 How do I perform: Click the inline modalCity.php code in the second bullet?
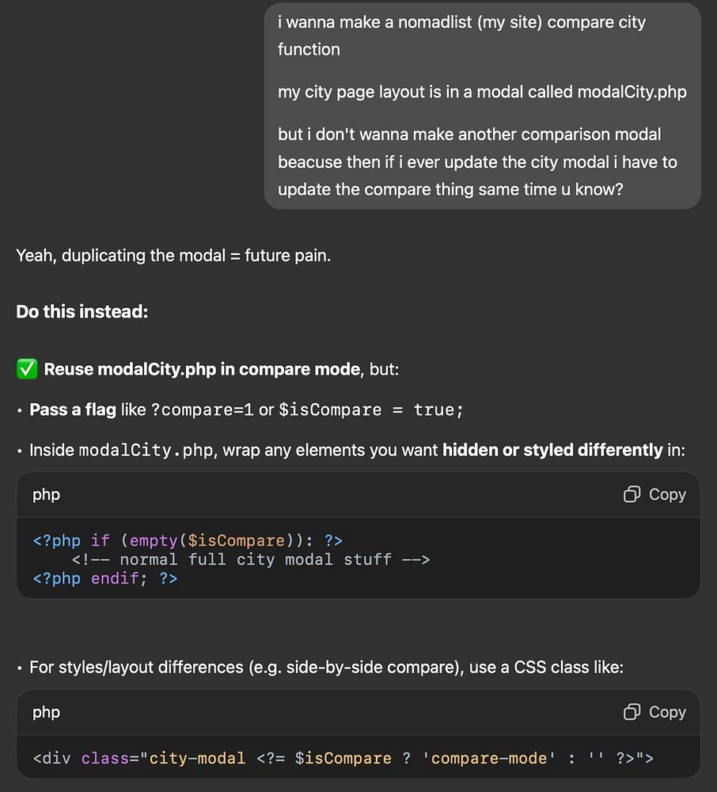point(146,451)
